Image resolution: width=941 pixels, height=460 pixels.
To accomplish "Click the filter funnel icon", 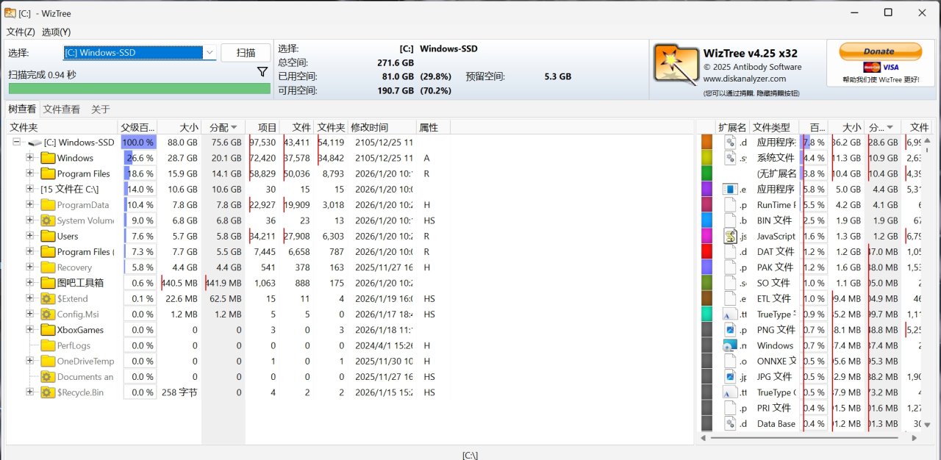I will point(262,72).
